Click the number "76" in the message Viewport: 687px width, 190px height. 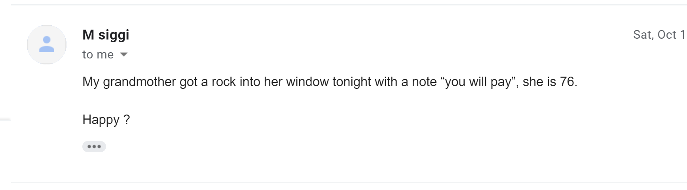pyautogui.click(x=567, y=82)
